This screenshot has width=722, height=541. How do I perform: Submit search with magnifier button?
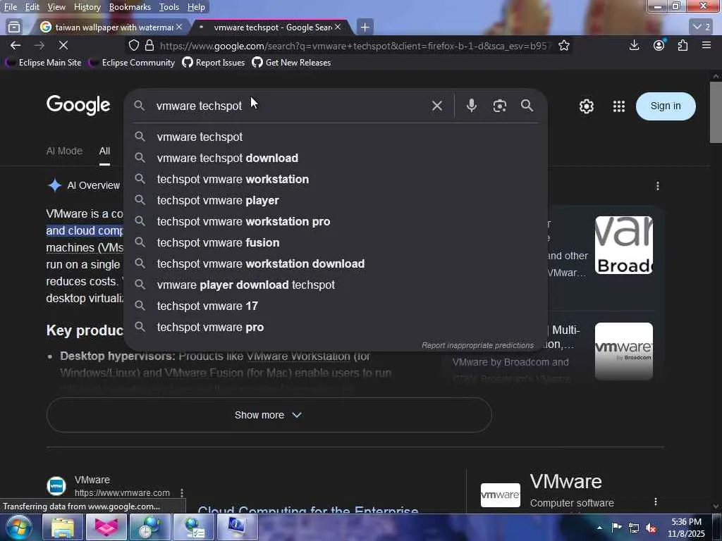click(527, 106)
